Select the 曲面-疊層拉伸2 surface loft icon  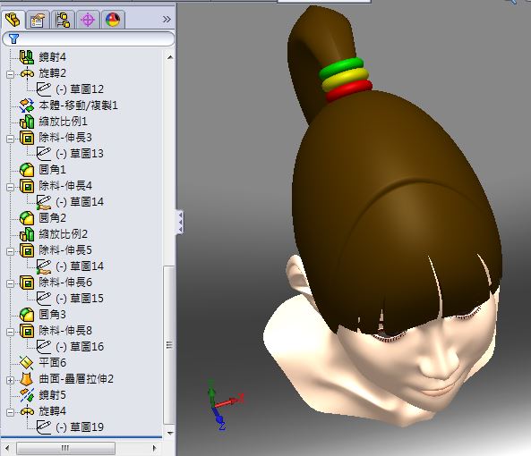click(x=26, y=379)
